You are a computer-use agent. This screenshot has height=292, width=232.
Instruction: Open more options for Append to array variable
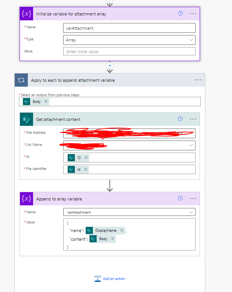coord(193,199)
